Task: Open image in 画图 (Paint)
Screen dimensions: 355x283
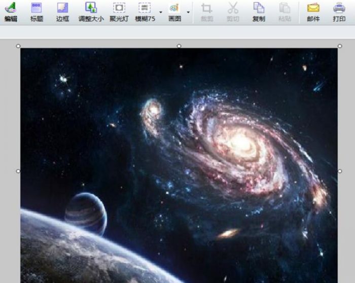Action: click(x=174, y=12)
